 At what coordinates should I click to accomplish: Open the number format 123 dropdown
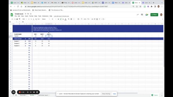39,19
